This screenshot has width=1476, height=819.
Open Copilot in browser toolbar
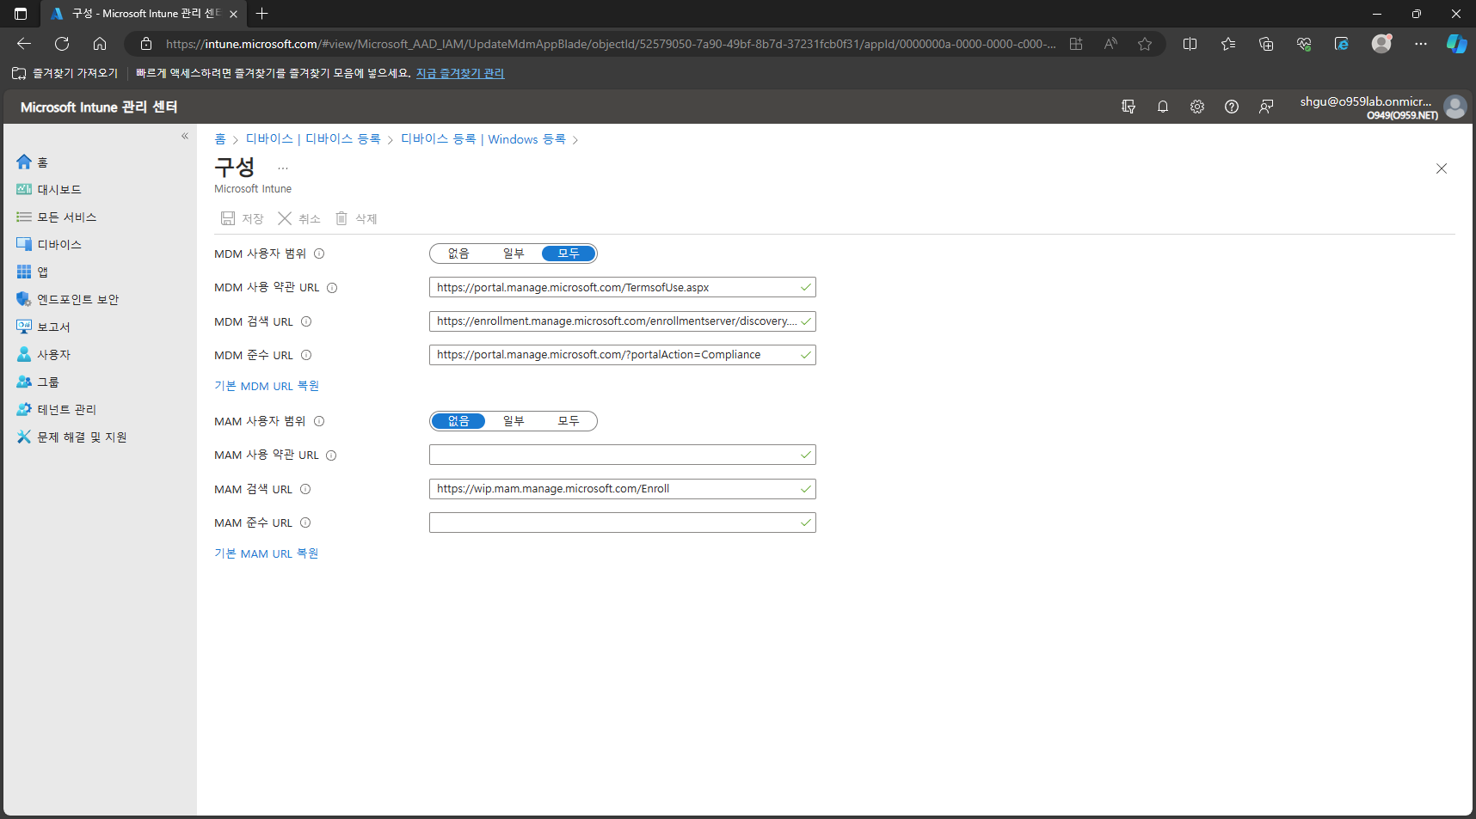click(1456, 44)
